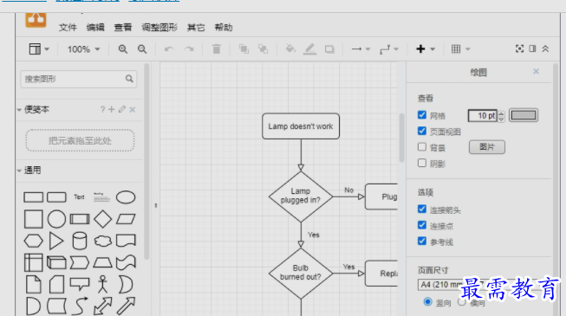The height and width of the screenshot is (316, 566).
Task: Open the 100% zoom level dropdown
Action: point(83,49)
